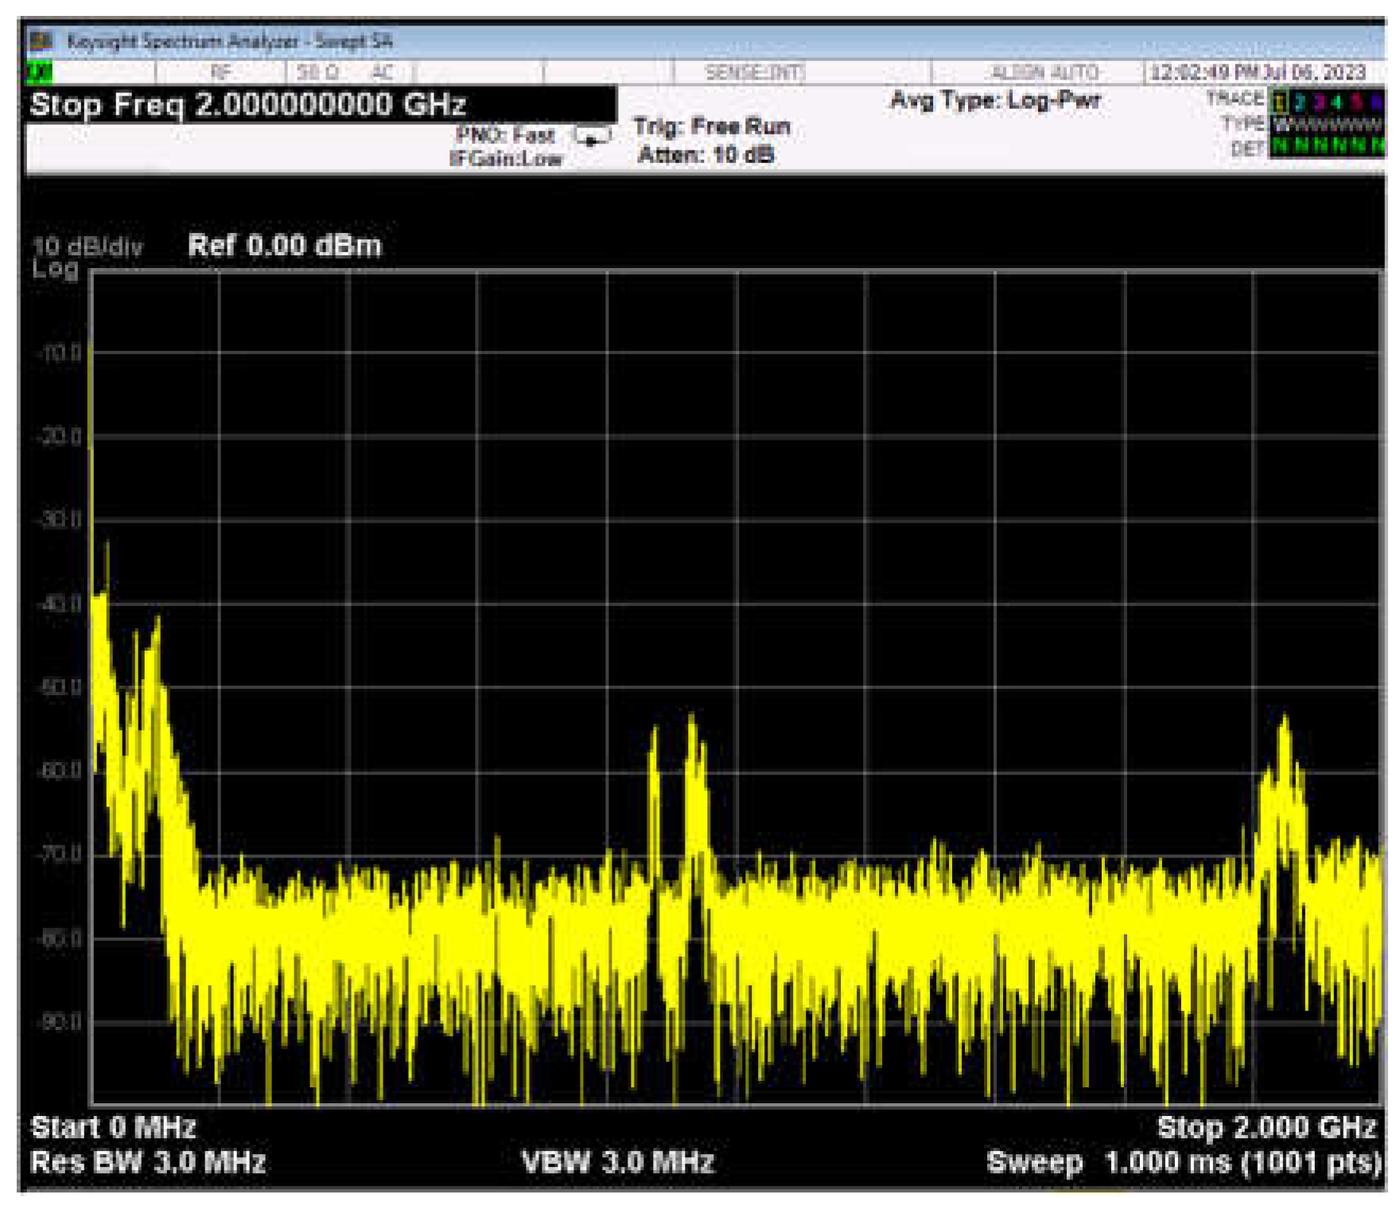
Task: Click Avg Type: Log-Pwr setting
Action: [995, 100]
